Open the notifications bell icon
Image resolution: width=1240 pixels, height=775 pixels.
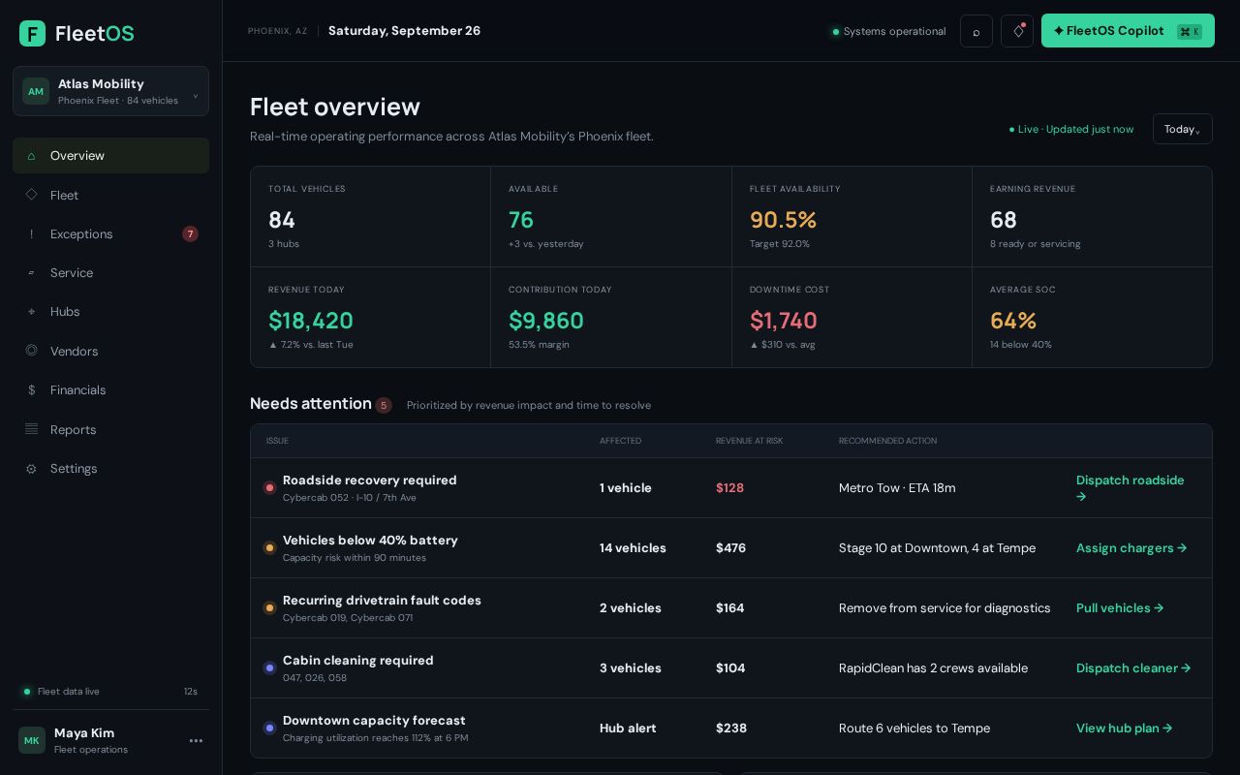[x=1017, y=31]
